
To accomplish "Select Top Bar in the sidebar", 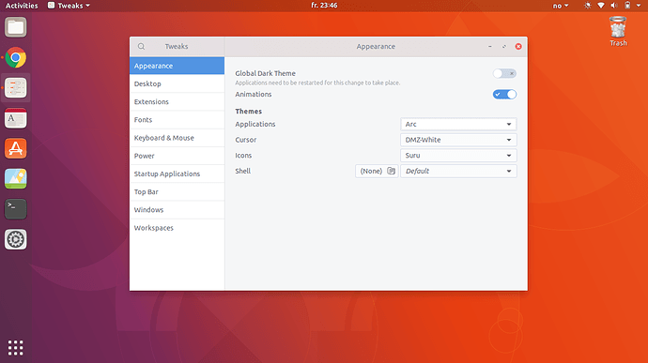I will tap(177, 191).
